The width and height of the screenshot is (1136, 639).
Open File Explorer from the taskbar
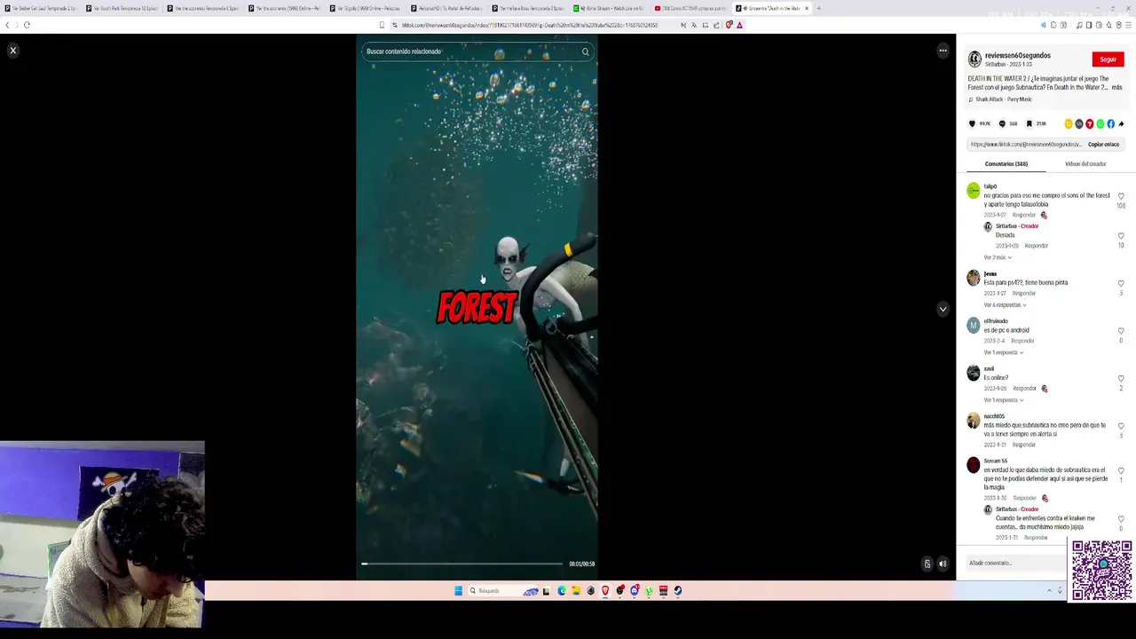[576, 590]
